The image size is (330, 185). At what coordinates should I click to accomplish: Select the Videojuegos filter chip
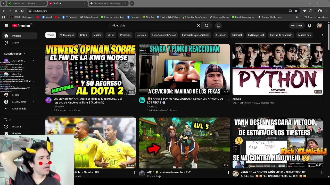[x=67, y=35]
